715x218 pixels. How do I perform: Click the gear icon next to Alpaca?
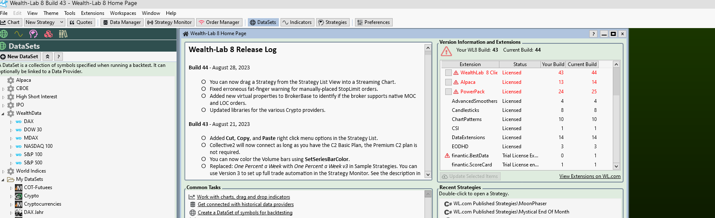point(11,80)
